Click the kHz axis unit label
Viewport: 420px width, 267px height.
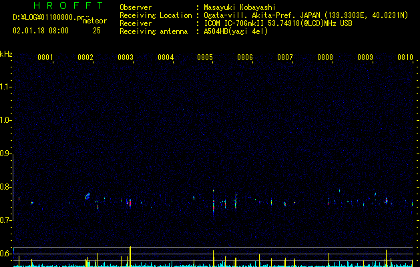6,54
